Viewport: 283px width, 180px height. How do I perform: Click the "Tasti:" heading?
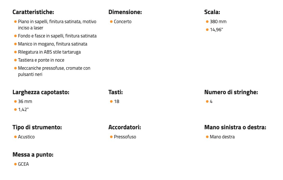(x=116, y=92)
